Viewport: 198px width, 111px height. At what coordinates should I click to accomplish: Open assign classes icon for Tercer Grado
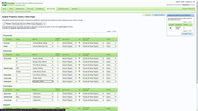click(x=58, y=75)
